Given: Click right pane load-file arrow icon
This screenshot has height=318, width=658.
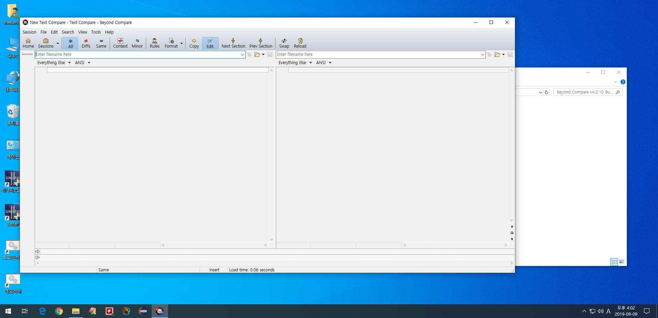Looking at the screenshot, I should [490, 54].
